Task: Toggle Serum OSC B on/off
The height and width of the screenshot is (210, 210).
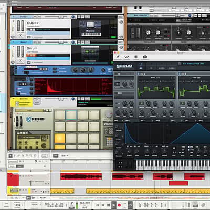Action: click(x=180, y=74)
